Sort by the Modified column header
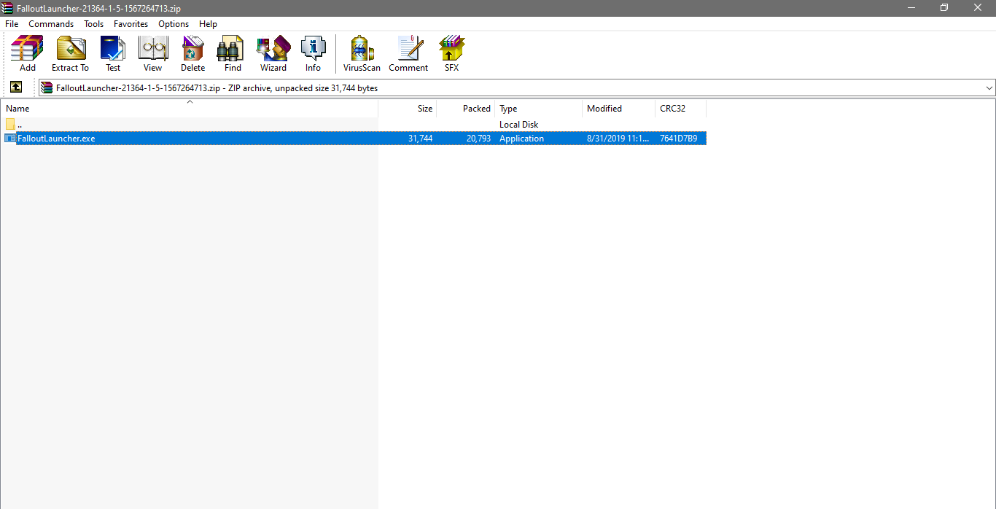The height and width of the screenshot is (509, 996). coord(619,109)
